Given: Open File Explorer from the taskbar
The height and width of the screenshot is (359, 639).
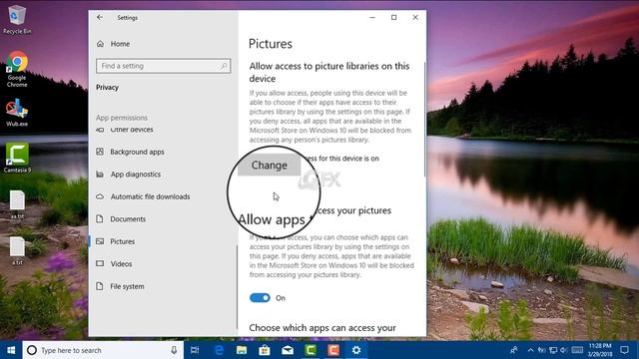Looking at the screenshot, I should (x=242, y=350).
